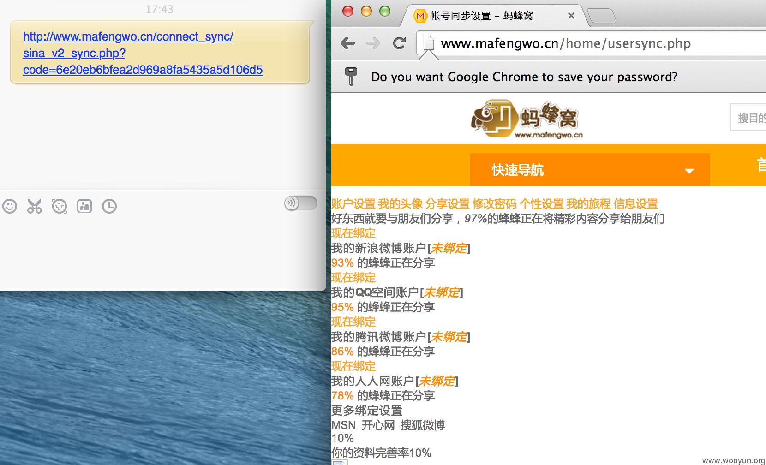
Task: Open 我的头像 link
Action: pyautogui.click(x=401, y=203)
